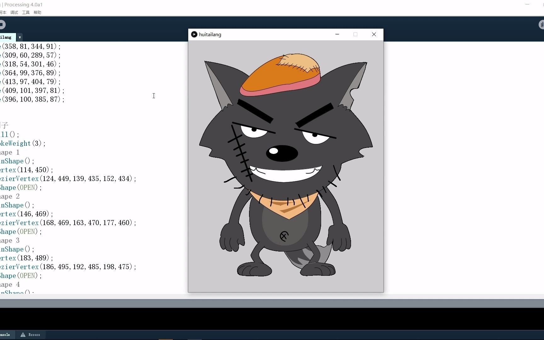
Task: Click the wolf drawing in the sketch canvas
Action: (286, 165)
